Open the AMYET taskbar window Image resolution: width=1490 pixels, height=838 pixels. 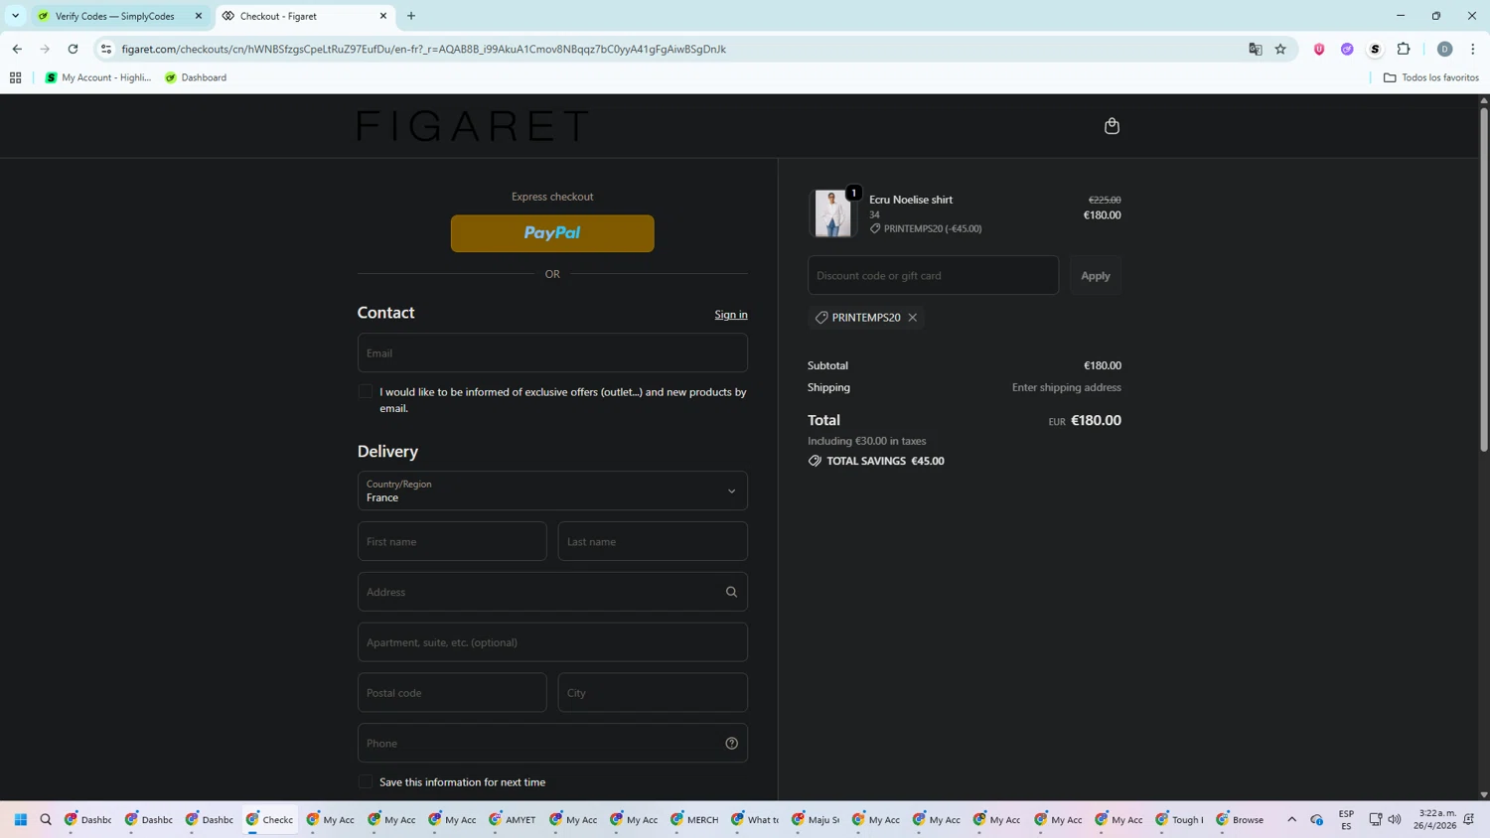(x=513, y=820)
